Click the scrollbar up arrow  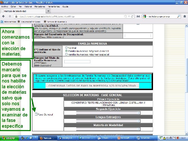186,26
